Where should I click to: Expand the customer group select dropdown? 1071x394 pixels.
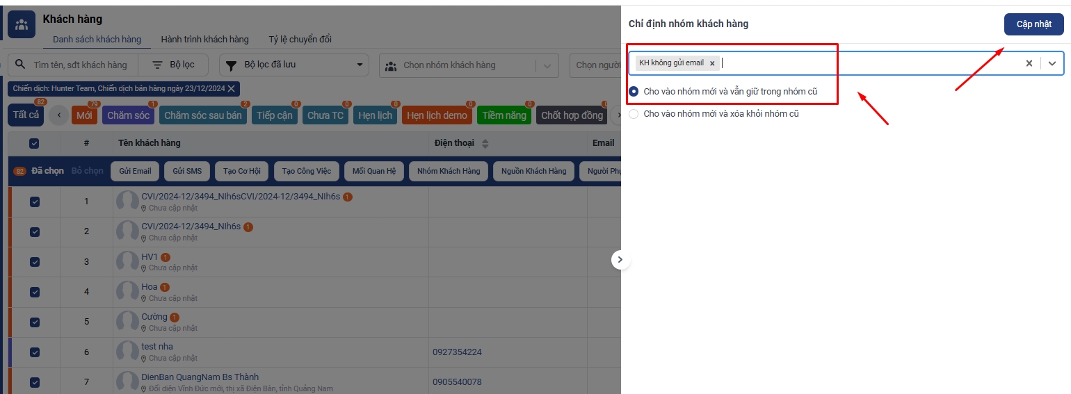(x=1052, y=63)
